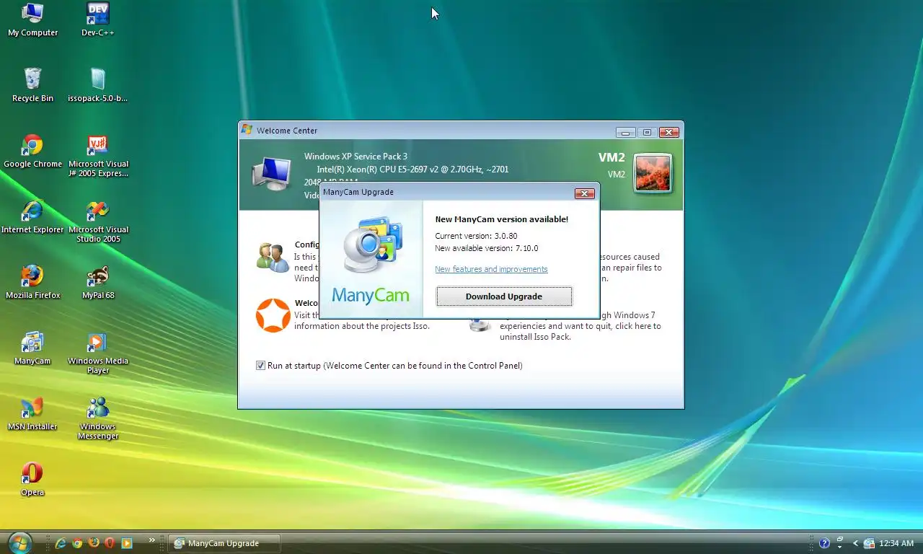Click 'New available version: 7.10.0' text
This screenshot has width=923, height=554.
487,248
